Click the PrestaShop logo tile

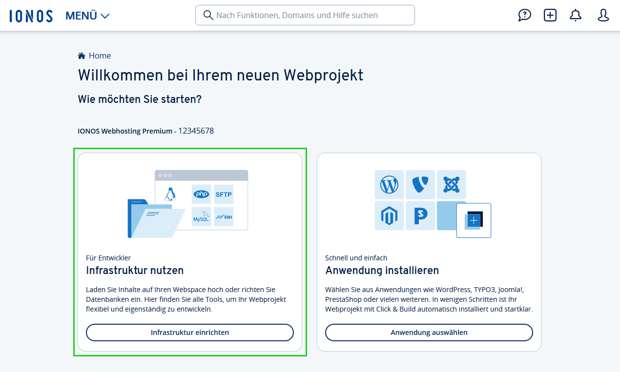(x=420, y=215)
